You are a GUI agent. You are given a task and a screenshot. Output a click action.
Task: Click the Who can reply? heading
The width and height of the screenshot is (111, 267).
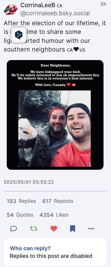(30, 248)
